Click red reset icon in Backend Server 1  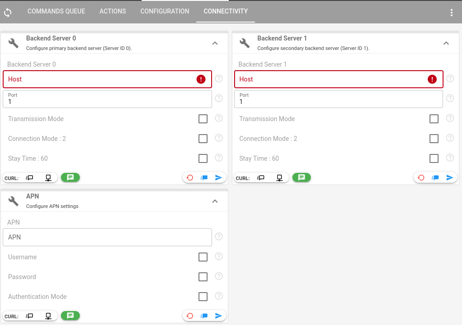[421, 178]
